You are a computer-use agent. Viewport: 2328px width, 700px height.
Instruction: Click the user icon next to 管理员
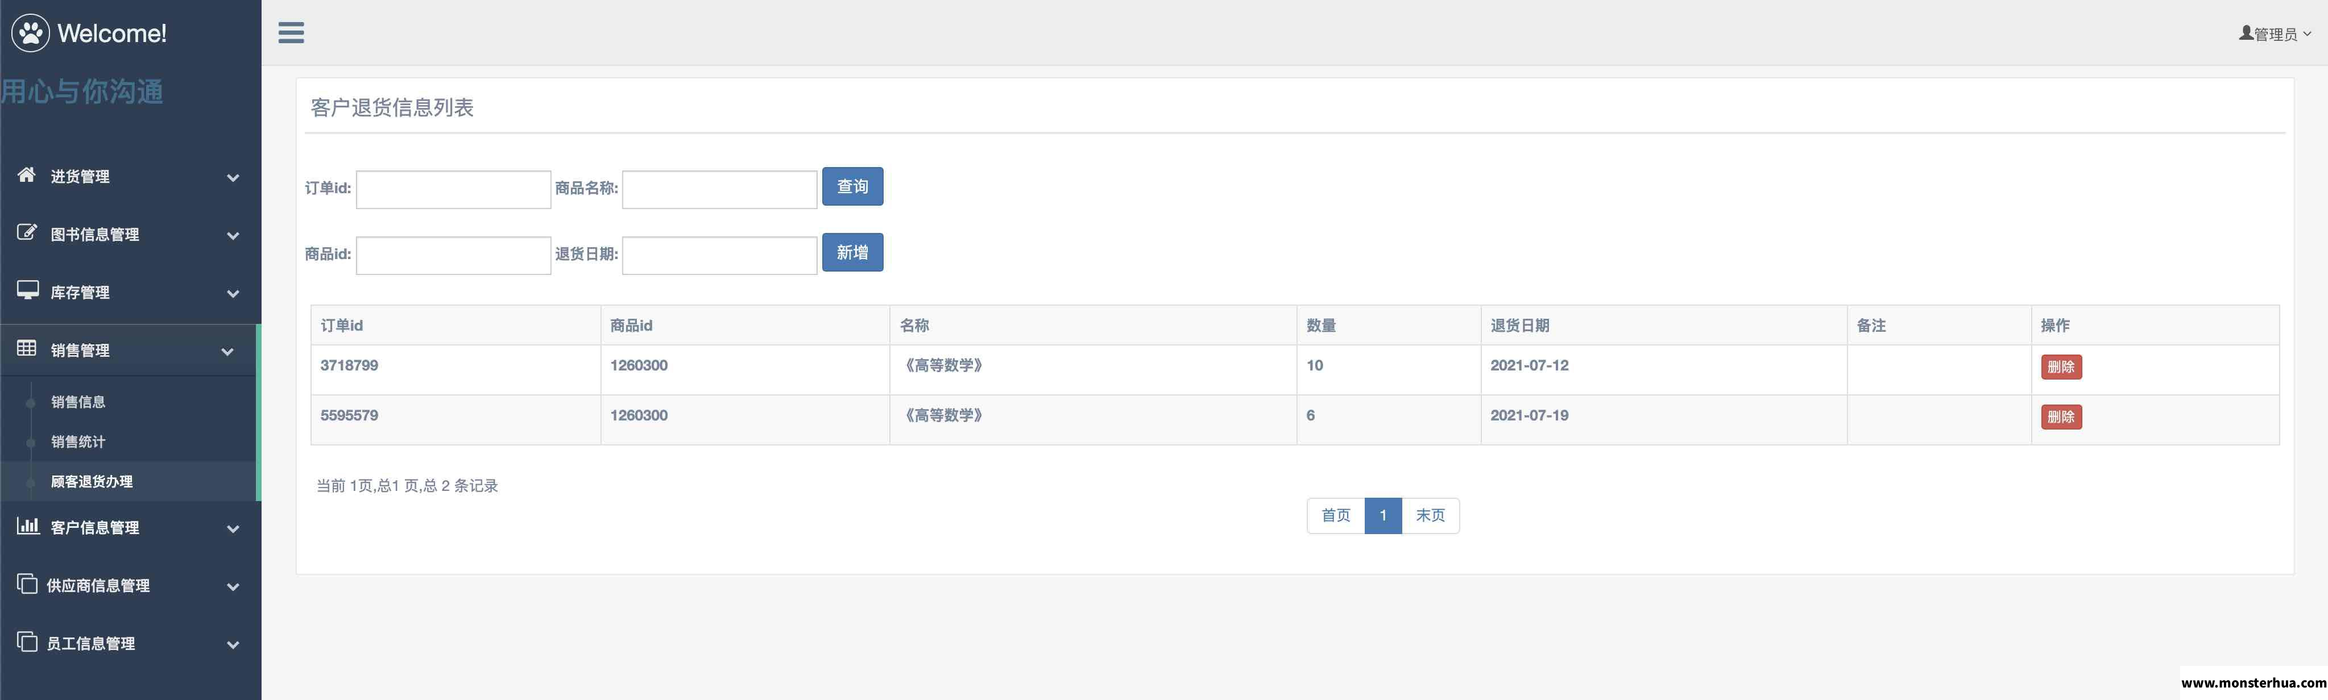[2246, 34]
